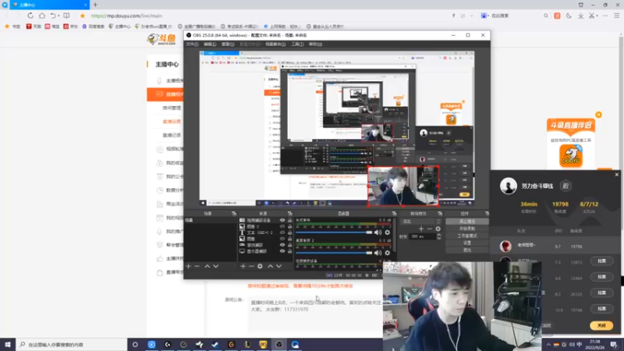Bookmark the page with the star icon
The width and height of the screenshot is (624, 351).
point(83,16)
